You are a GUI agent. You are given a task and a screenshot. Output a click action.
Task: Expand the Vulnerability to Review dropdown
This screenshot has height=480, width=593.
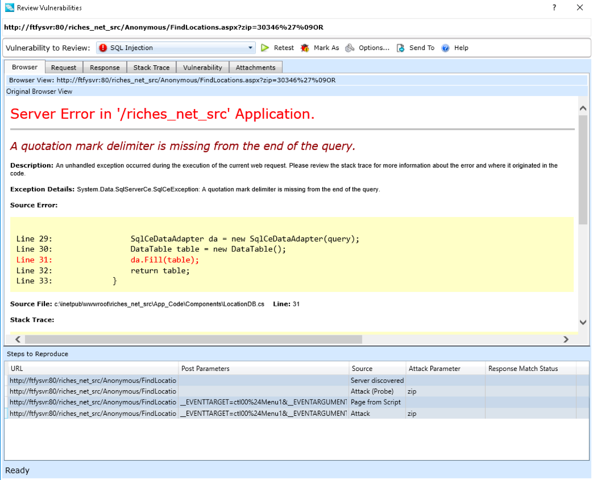tap(250, 48)
